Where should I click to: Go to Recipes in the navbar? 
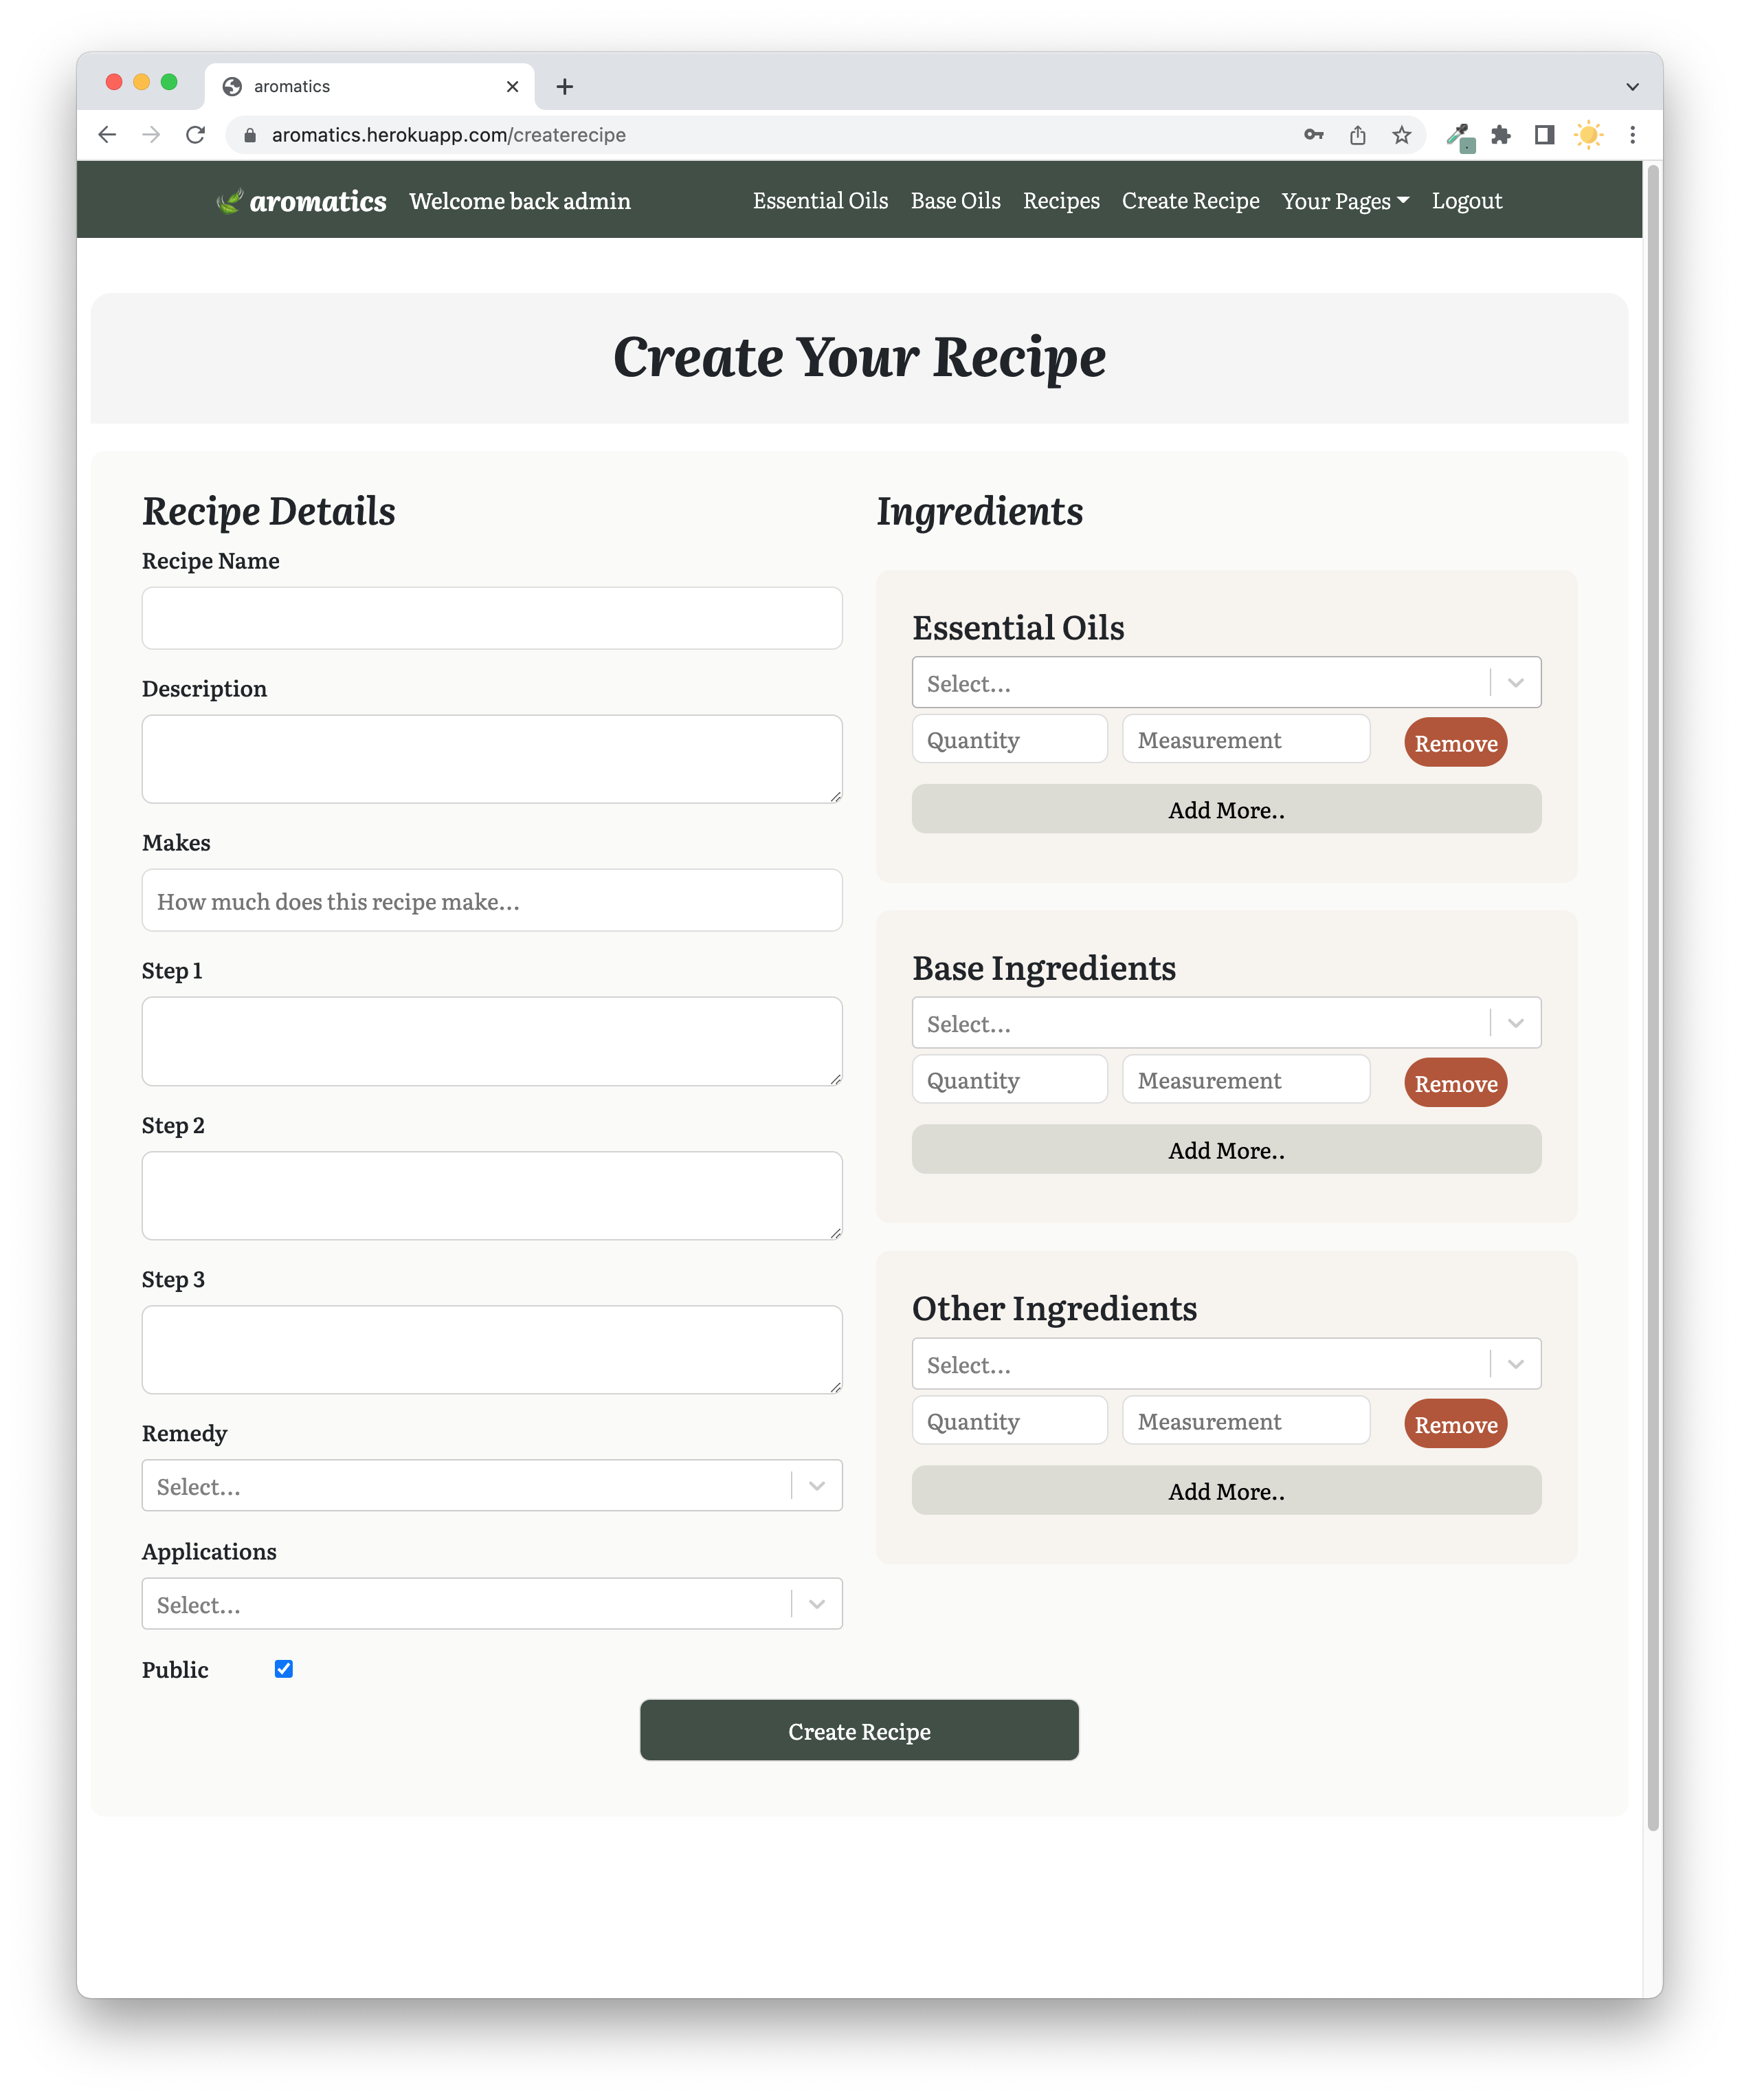(1060, 201)
